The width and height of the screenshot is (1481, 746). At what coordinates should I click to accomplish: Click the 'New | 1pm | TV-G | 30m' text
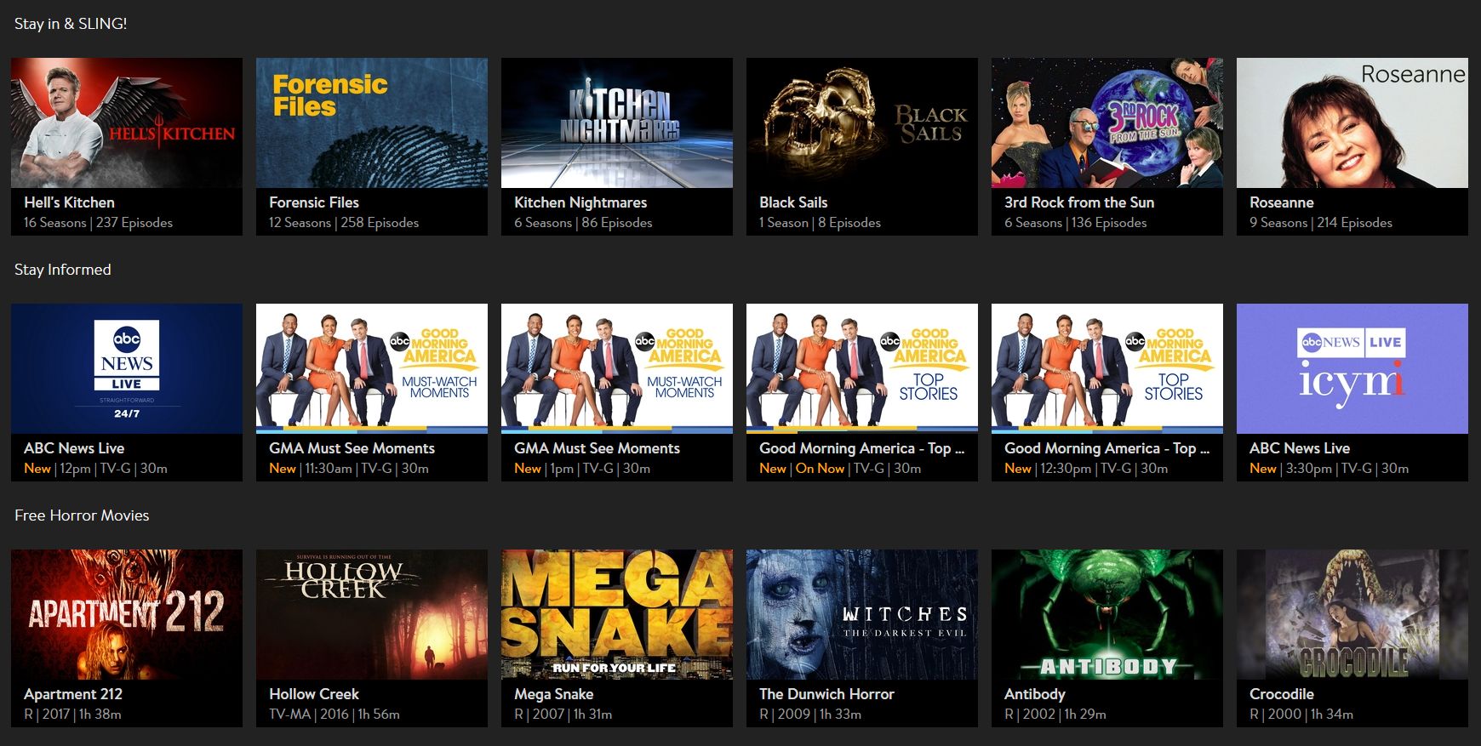(582, 469)
